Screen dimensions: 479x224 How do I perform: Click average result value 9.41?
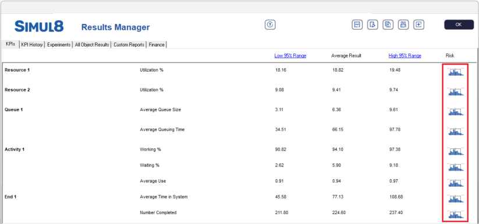coord(336,90)
